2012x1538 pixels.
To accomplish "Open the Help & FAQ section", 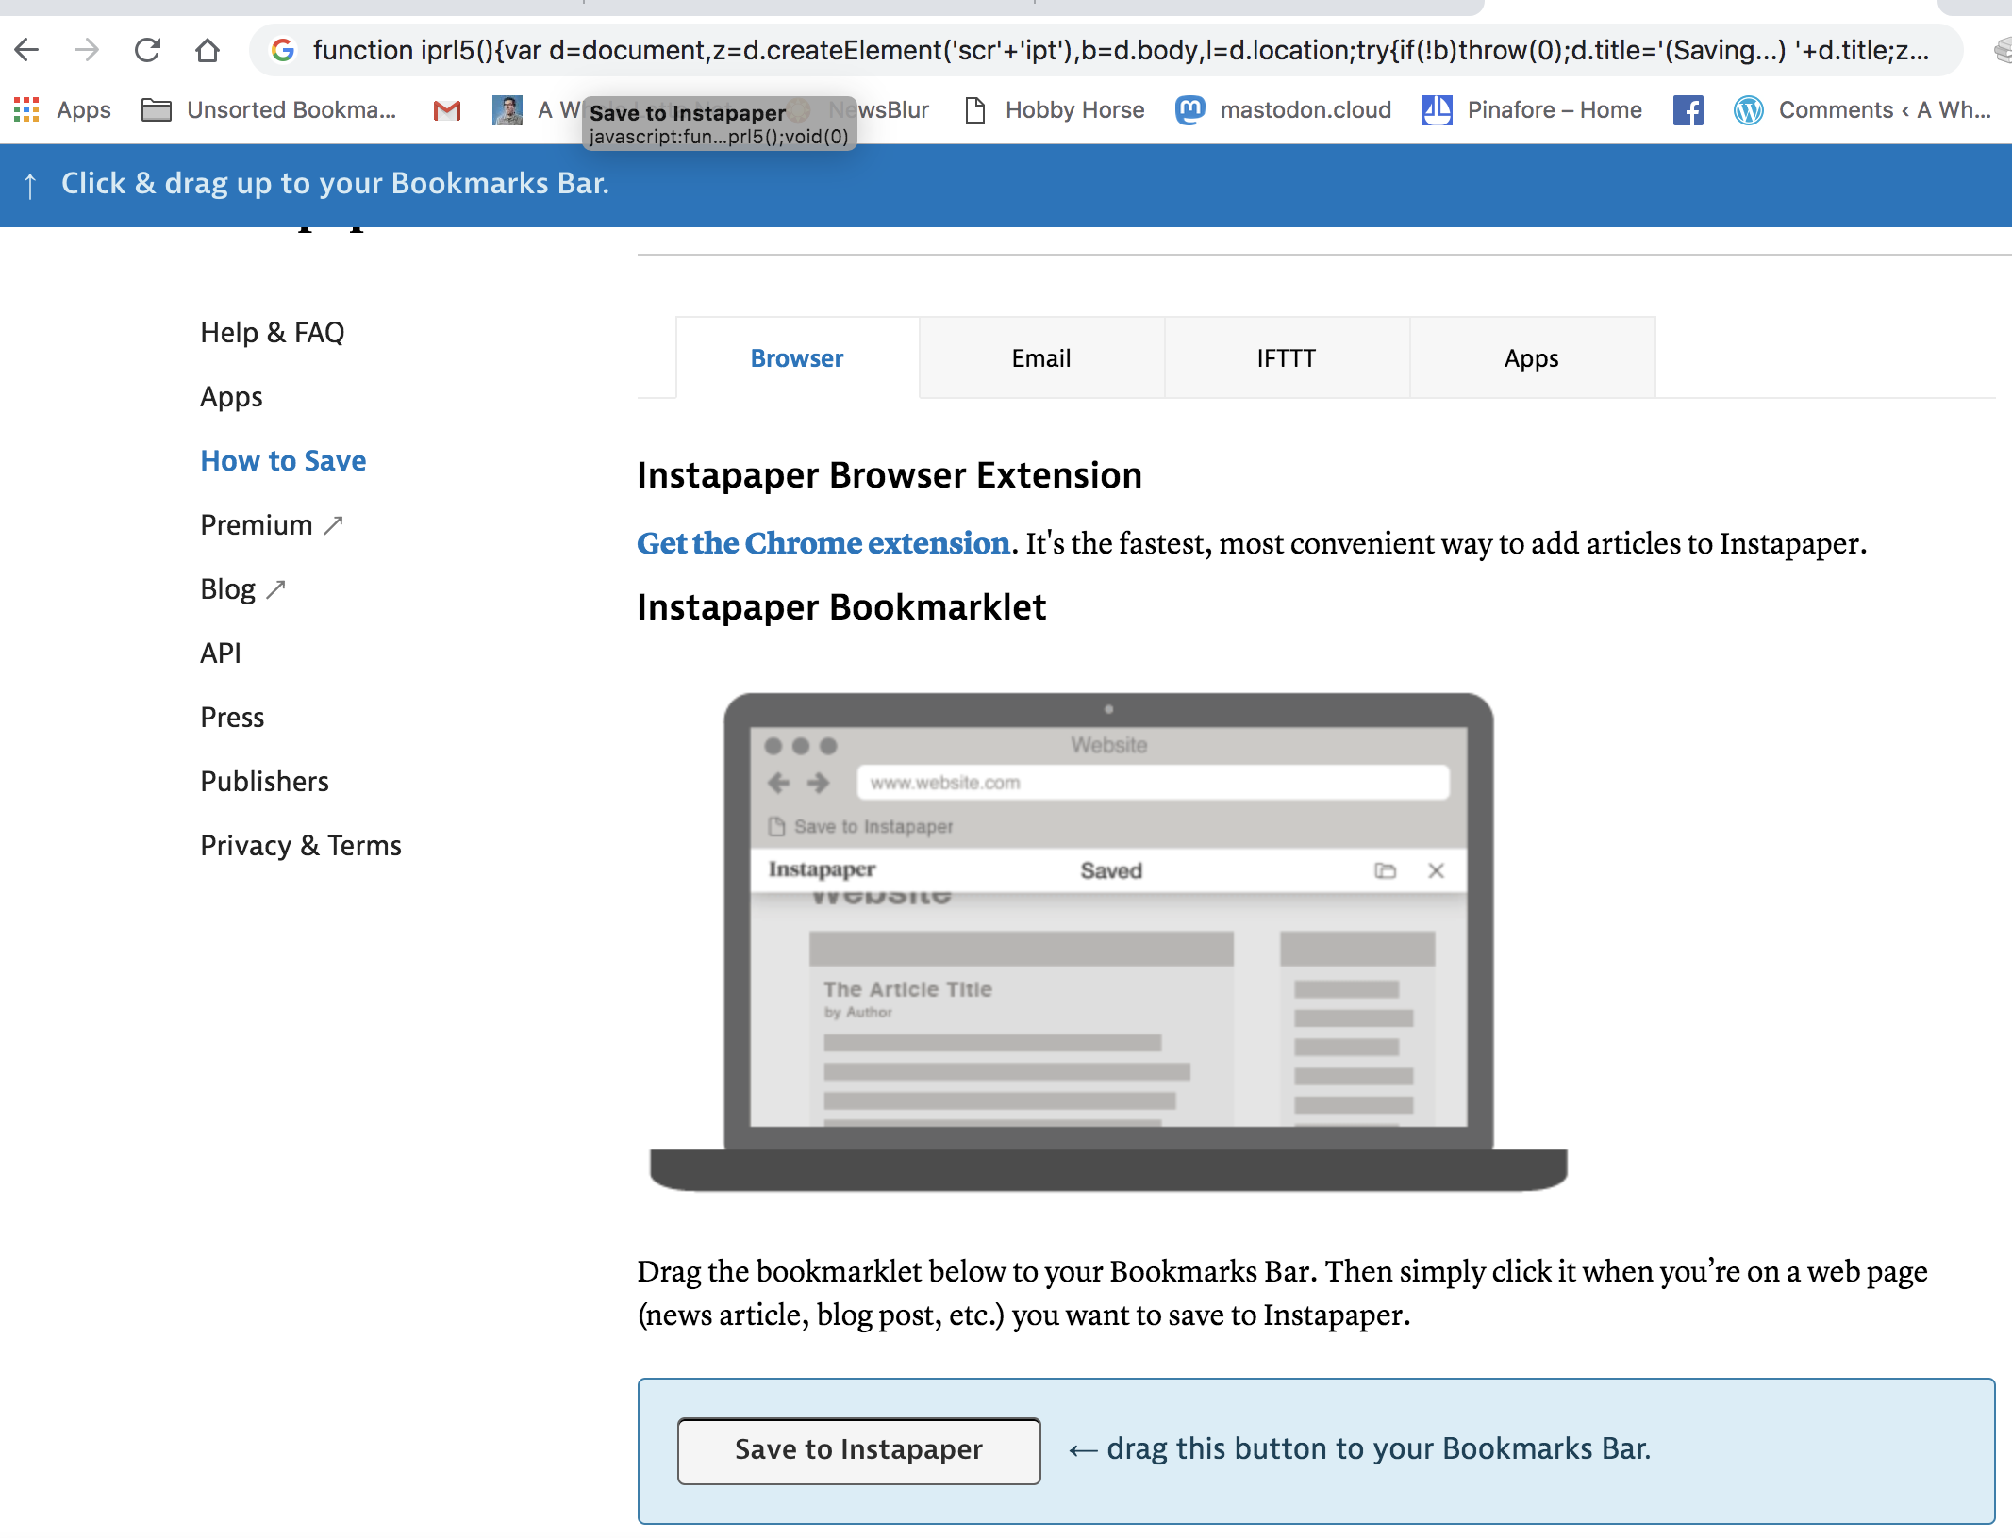I will (x=272, y=332).
